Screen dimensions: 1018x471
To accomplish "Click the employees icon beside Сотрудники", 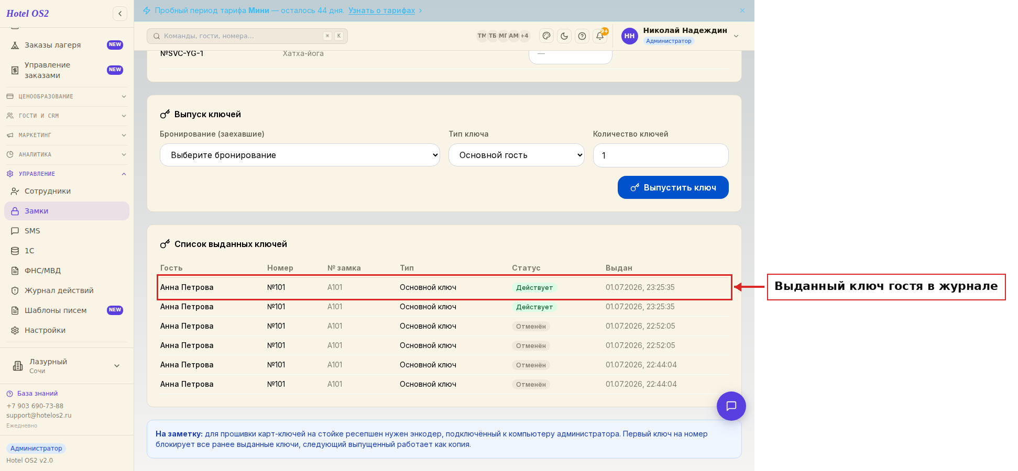I will click(15, 191).
